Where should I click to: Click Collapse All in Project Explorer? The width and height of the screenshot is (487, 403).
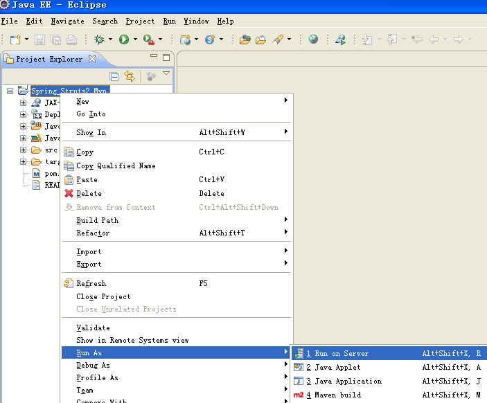[114, 76]
